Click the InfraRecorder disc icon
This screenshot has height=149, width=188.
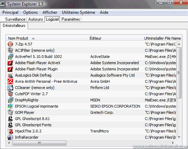coord(10,137)
